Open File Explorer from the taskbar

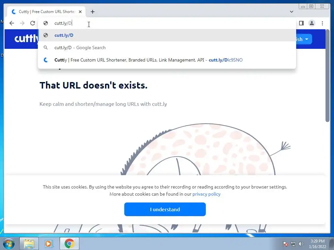(29, 243)
